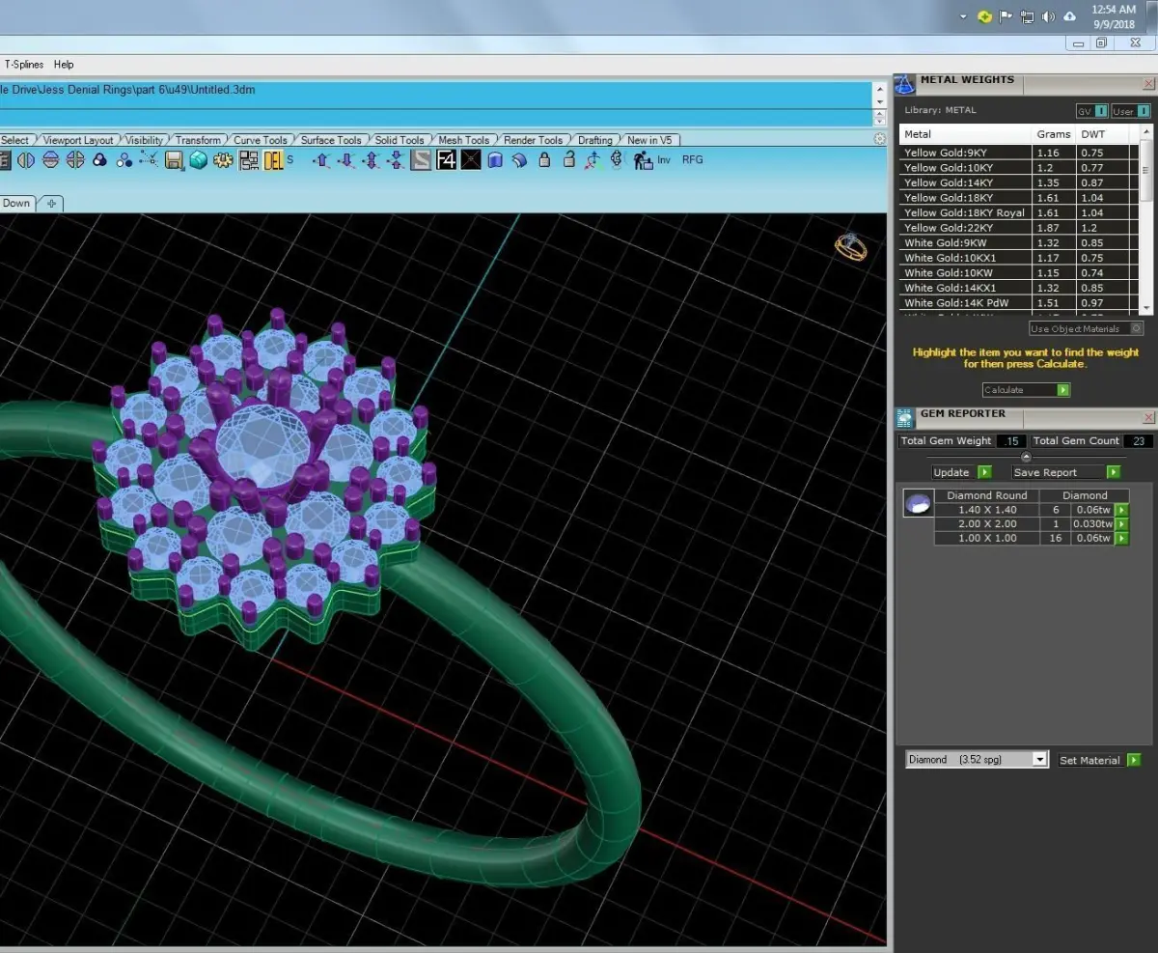Screen dimensions: 1158x953
Task: Click the Metal Weights panel scale icon
Action: [x=904, y=84]
